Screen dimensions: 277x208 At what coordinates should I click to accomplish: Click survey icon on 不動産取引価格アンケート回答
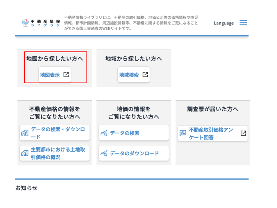[x=183, y=133]
